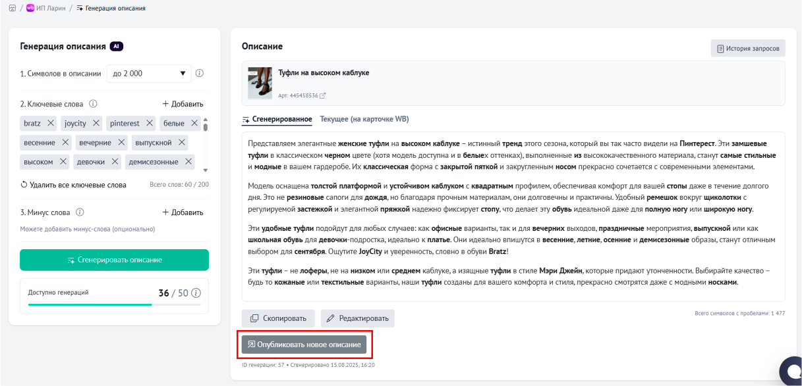The image size is (802, 386).
Task: Click the Редактировать button
Action: (358, 318)
